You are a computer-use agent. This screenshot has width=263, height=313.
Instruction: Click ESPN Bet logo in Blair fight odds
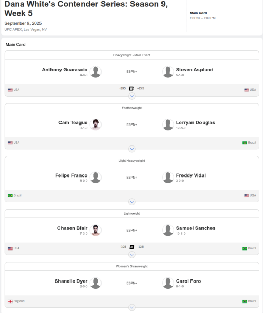pos(131,247)
